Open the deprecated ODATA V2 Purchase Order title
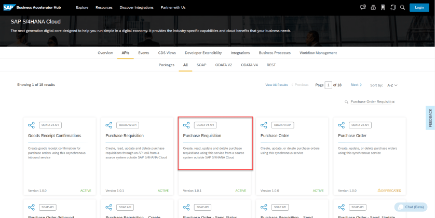This screenshot has height=218, width=435. 352,136
